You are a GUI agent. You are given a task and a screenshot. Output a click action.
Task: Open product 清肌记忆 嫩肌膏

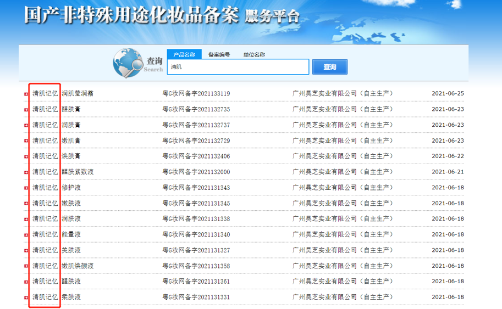(56, 141)
